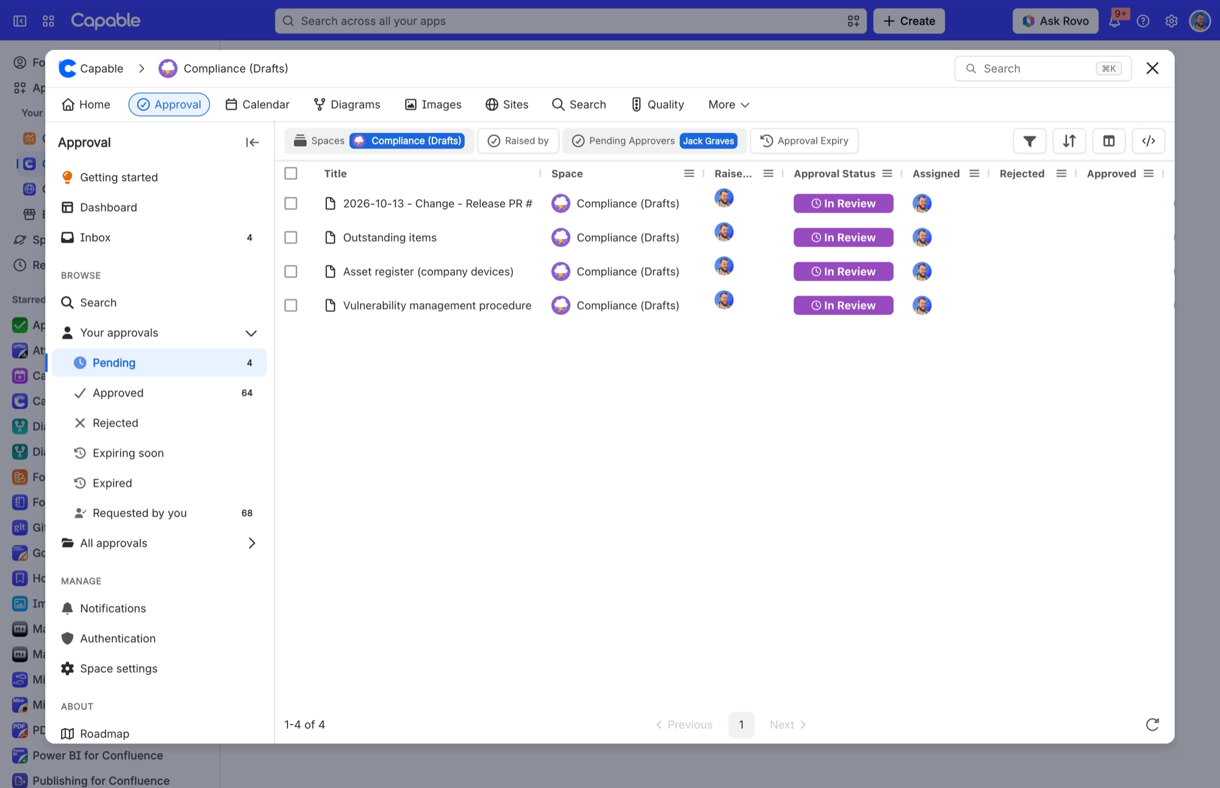
Task: Check the Release PR row checkbox
Action: pyautogui.click(x=291, y=204)
